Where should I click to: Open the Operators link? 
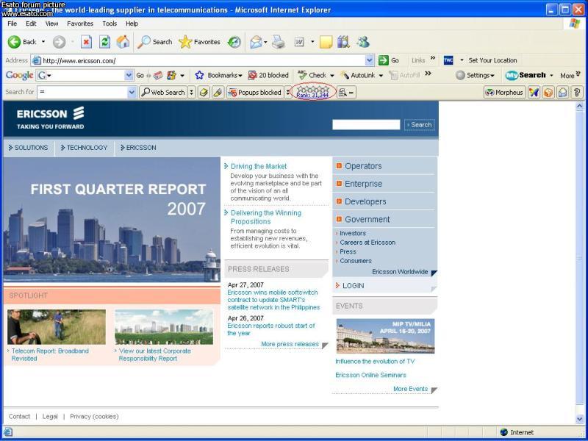[363, 166]
